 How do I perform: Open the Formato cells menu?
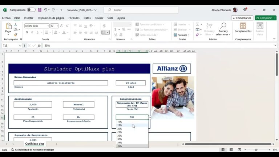(x=182, y=35)
